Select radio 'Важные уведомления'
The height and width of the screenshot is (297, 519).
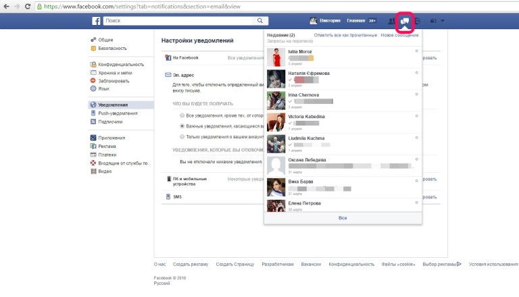pos(182,126)
